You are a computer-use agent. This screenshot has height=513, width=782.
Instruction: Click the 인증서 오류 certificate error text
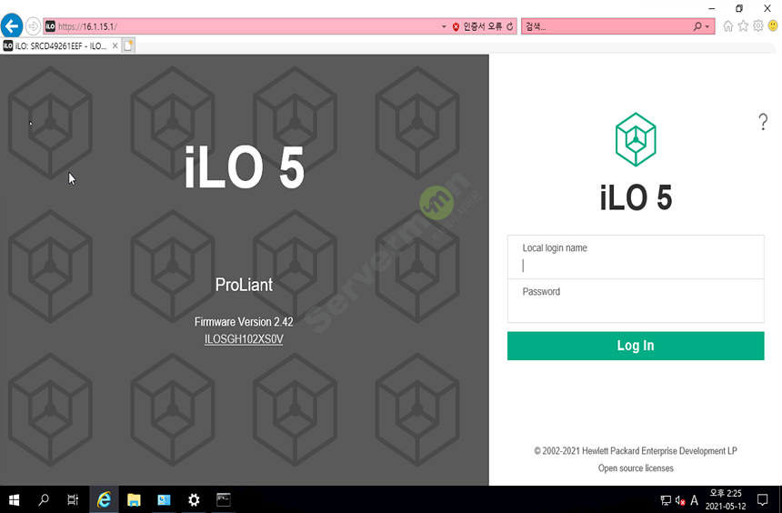click(482, 26)
